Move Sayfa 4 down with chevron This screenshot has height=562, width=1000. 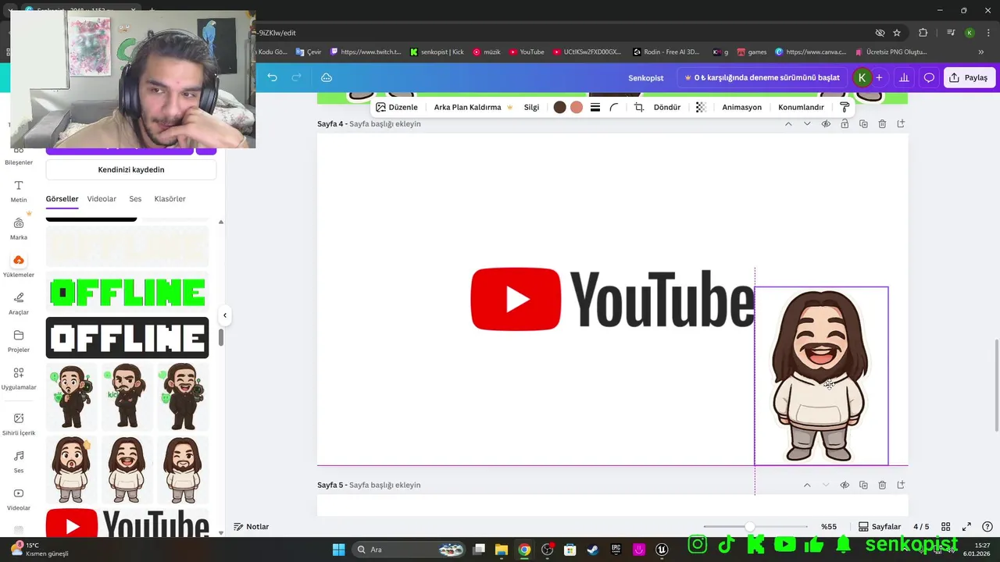coord(807,124)
